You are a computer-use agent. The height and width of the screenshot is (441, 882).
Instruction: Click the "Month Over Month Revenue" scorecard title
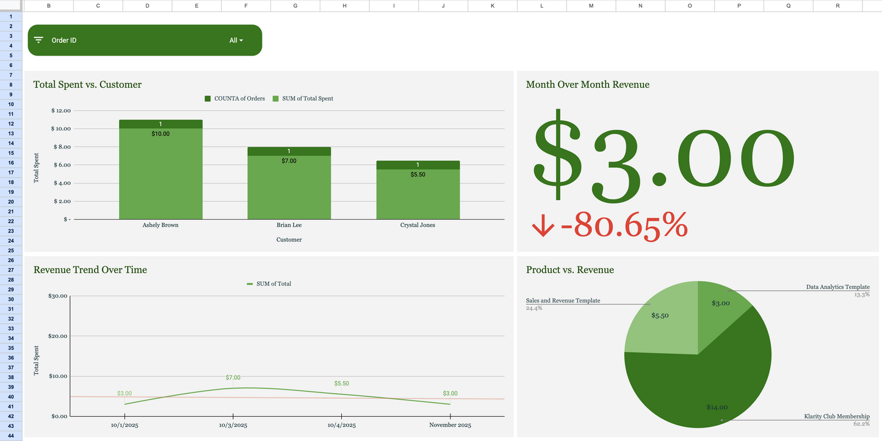coord(587,85)
